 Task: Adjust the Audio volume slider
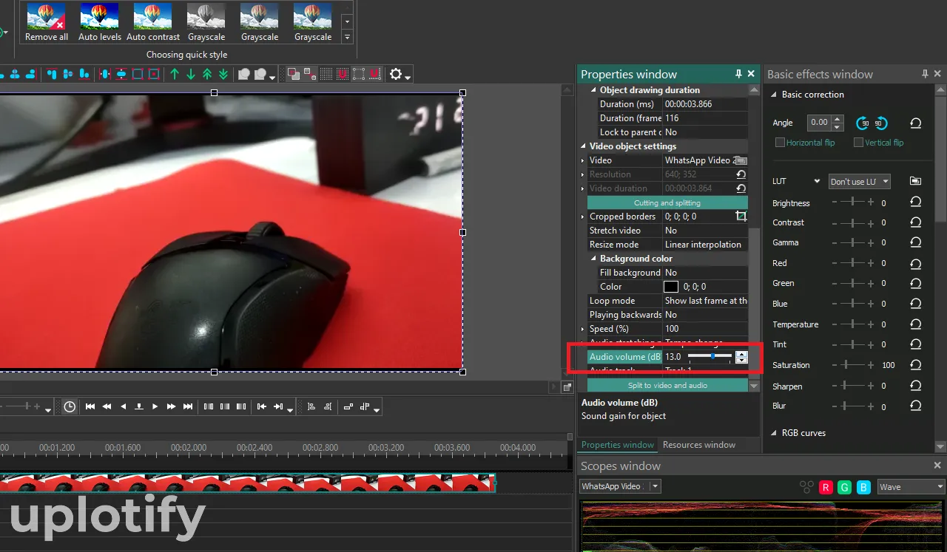[x=710, y=356]
